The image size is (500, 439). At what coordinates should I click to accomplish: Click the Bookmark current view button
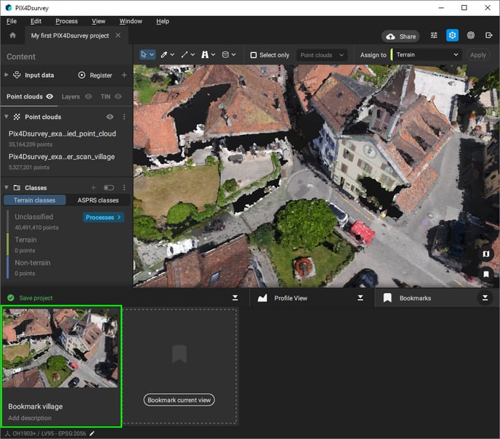[x=180, y=400]
